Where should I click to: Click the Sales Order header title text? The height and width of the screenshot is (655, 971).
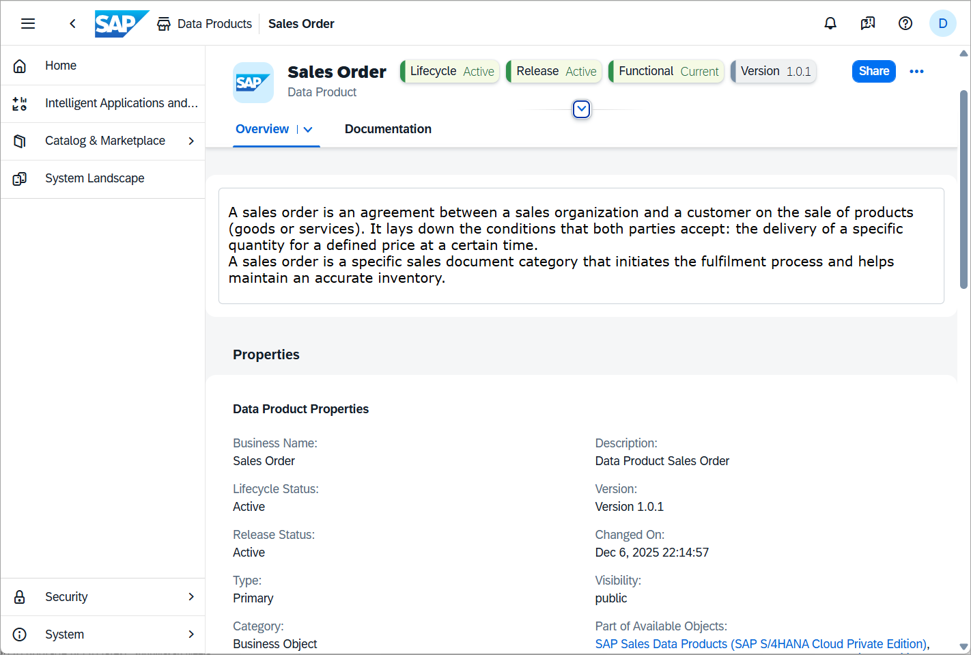301,24
